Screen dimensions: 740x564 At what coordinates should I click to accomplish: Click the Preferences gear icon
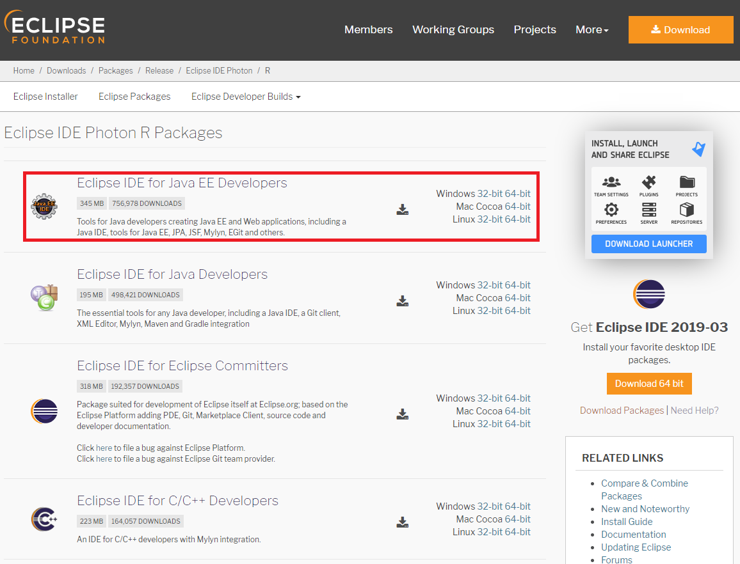(x=611, y=209)
